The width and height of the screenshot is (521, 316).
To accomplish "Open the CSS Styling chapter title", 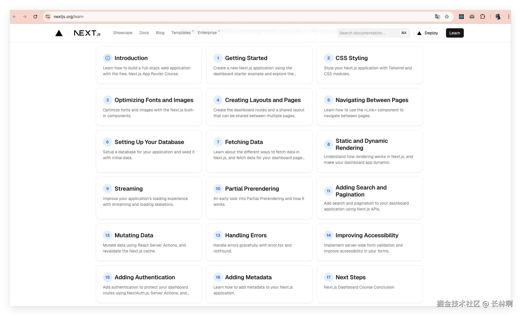I will [x=352, y=58].
